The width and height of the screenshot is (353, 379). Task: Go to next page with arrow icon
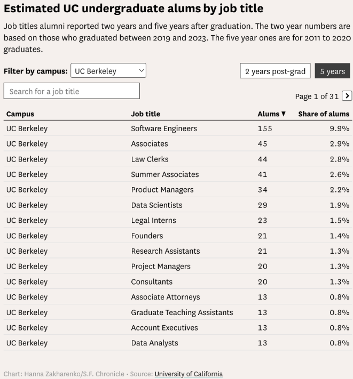pos(347,96)
